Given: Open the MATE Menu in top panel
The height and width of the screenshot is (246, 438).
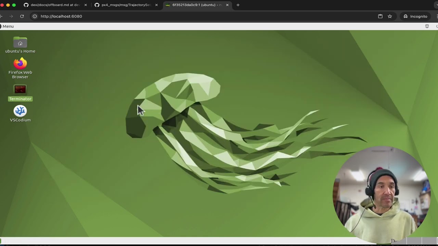Looking at the screenshot, I should click(7, 26).
